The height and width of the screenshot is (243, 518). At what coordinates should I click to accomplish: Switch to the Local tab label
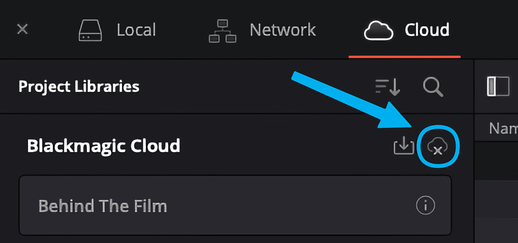pyautogui.click(x=136, y=30)
